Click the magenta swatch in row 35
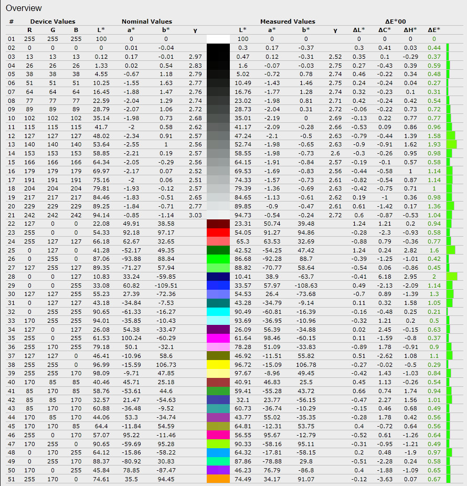Viewport: 467px width, 486px height. (219, 338)
